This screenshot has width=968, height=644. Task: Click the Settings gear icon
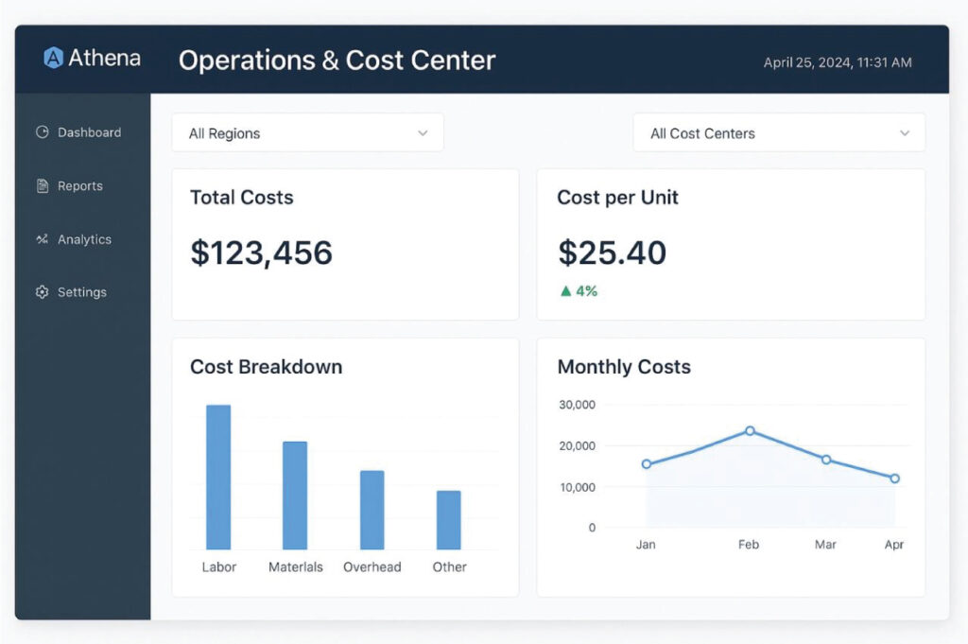(x=42, y=292)
